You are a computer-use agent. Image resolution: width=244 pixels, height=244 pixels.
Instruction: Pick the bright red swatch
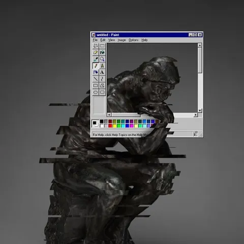pyautogui.click(x=110, y=126)
